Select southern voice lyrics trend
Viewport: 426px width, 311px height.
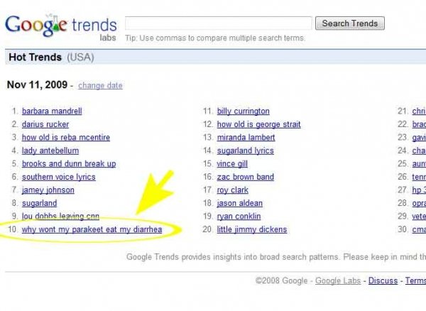(59, 177)
